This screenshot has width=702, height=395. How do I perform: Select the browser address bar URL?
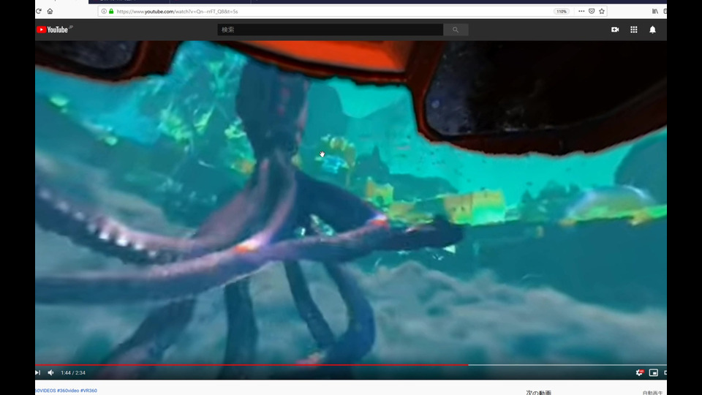[x=177, y=11]
